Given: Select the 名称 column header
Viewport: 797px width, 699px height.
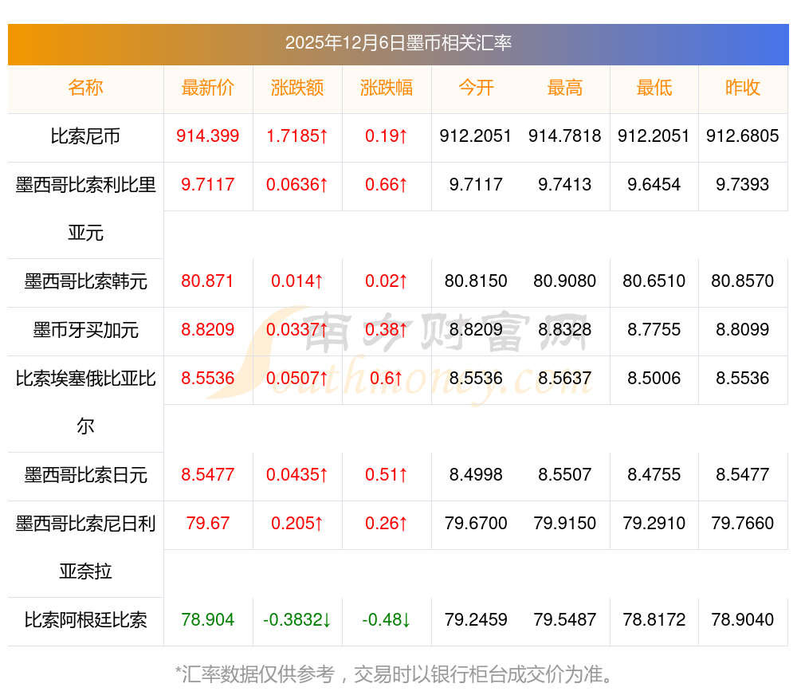Looking at the screenshot, I should (85, 88).
